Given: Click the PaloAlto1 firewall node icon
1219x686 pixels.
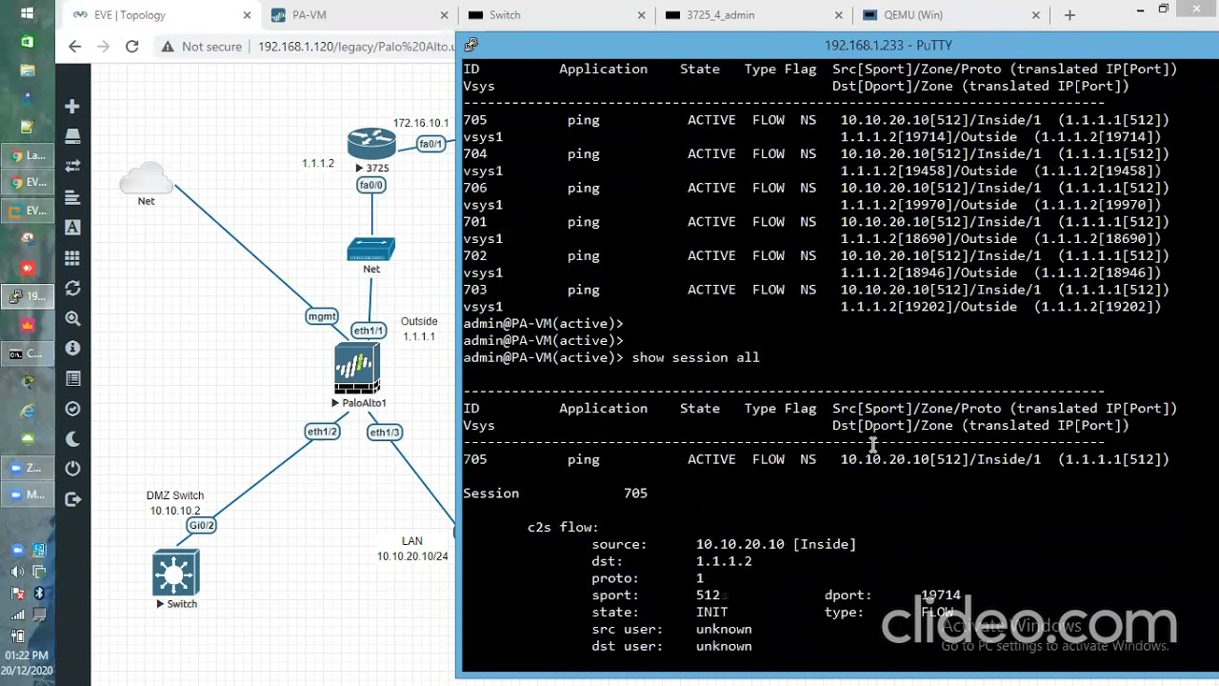Looking at the screenshot, I should [x=357, y=369].
